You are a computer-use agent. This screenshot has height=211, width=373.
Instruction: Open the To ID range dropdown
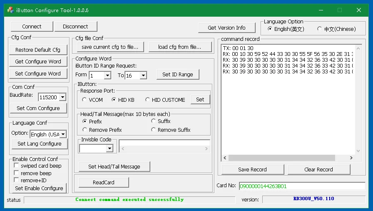tap(143, 75)
